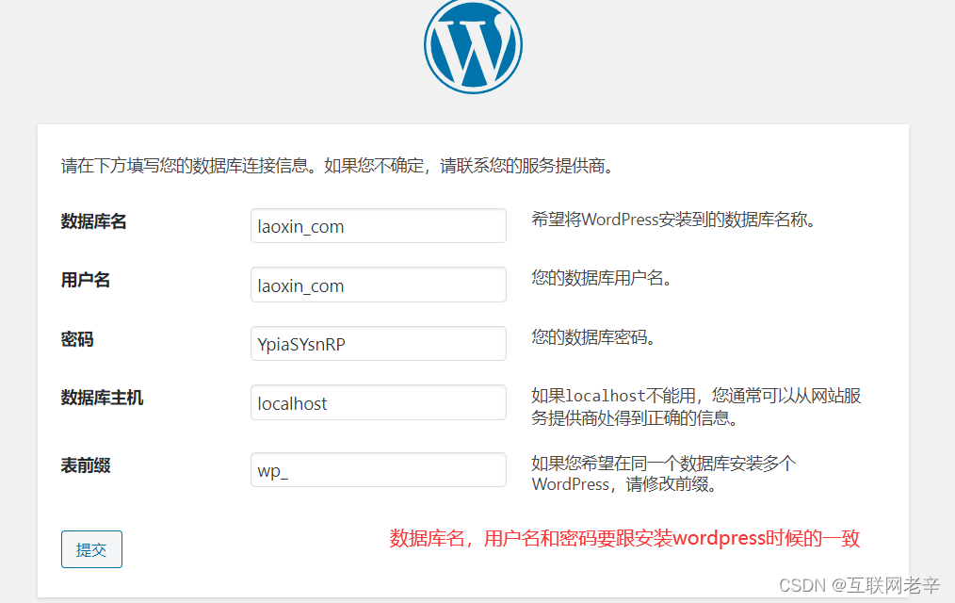955x603 pixels.
Task: Click the 数据库名 input field
Action: (379, 226)
